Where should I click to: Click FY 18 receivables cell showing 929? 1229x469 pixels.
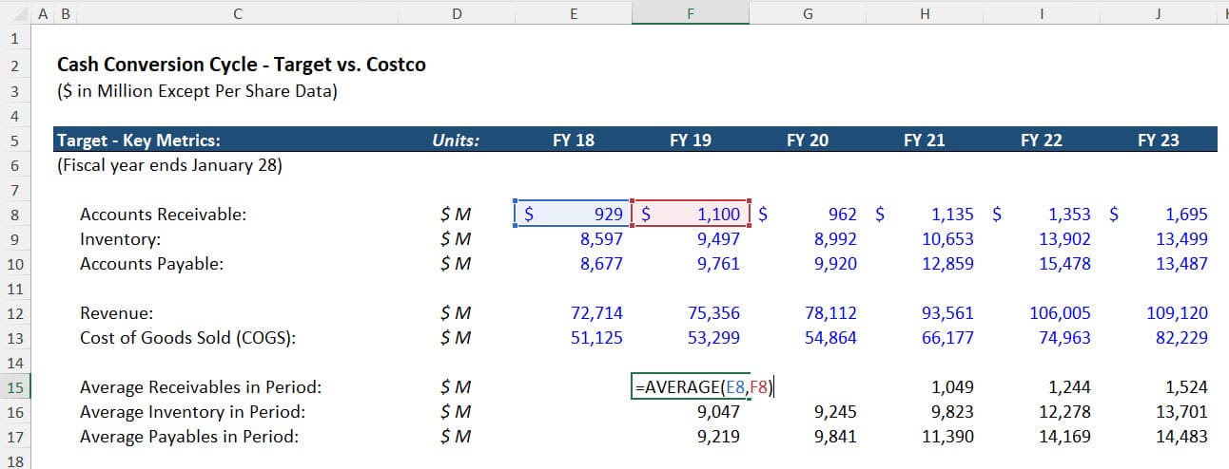coord(574,215)
